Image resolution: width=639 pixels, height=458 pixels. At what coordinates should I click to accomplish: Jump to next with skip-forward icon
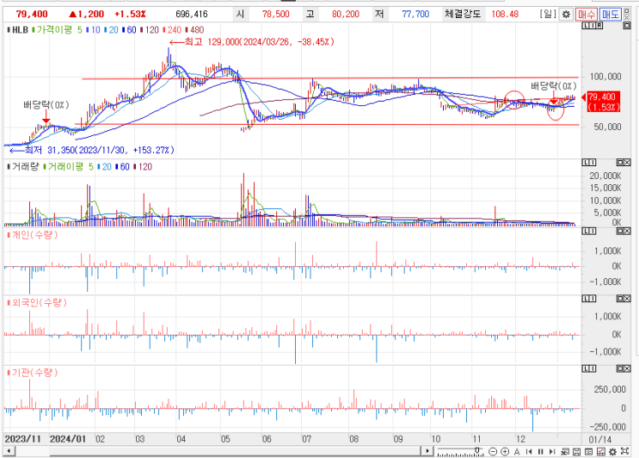pyautogui.click(x=552, y=451)
